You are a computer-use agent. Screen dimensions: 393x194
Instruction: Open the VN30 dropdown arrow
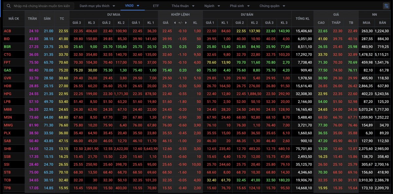click(x=138, y=6)
